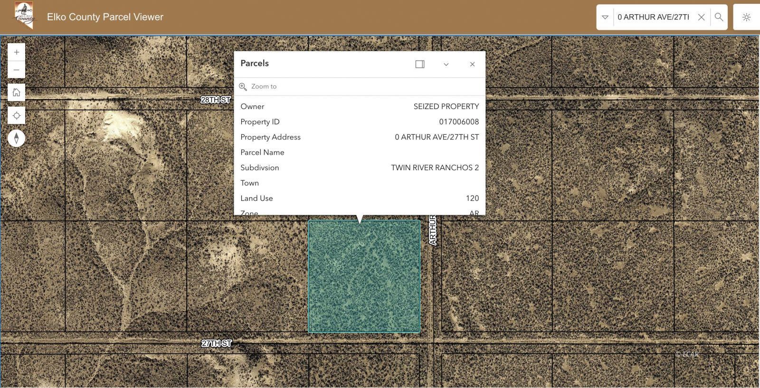760x388 pixels.
Task: Find my current location on map
Action: [17, 116]
